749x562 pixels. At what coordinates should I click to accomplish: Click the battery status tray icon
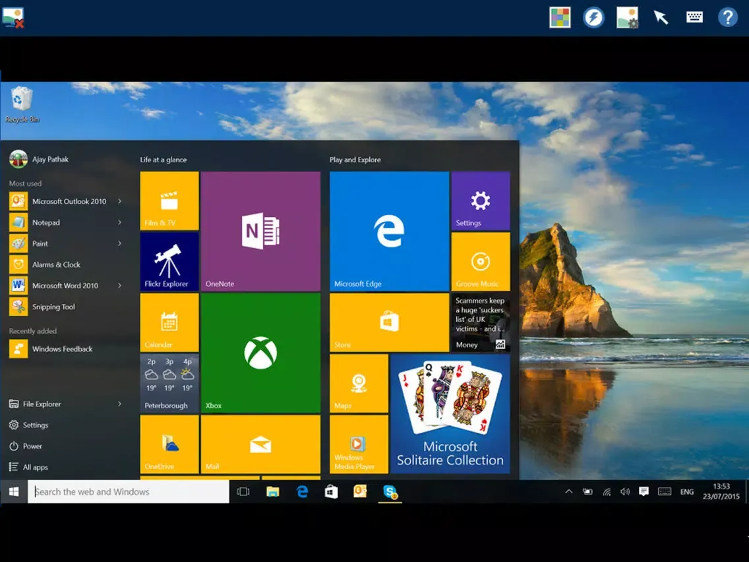587,492
